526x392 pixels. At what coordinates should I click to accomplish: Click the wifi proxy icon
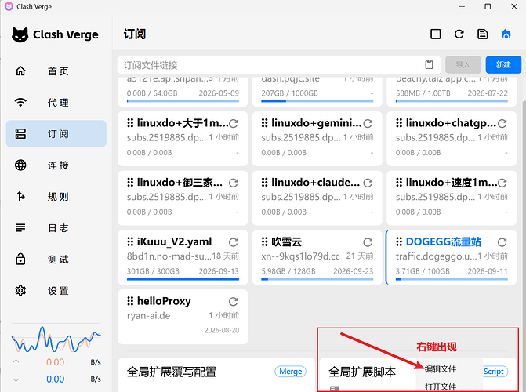point(20,102)
